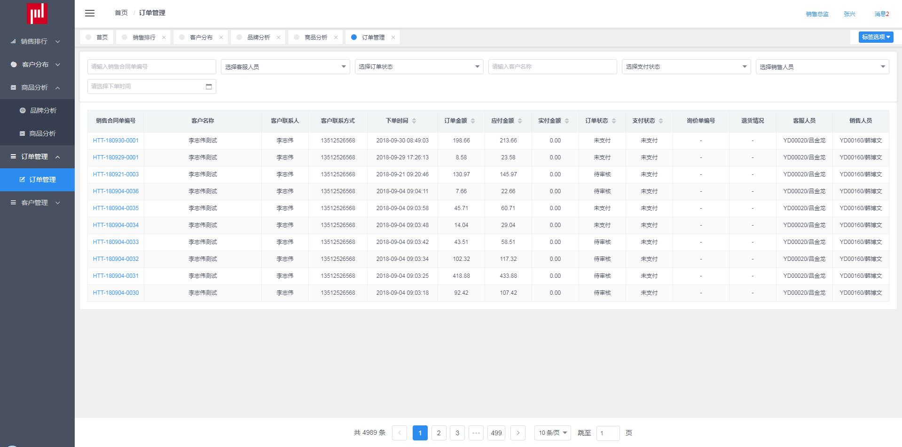Viewport: 902px width, 447px height.
Task: Switch to the 首页 tab
Action: coord(97,37)
